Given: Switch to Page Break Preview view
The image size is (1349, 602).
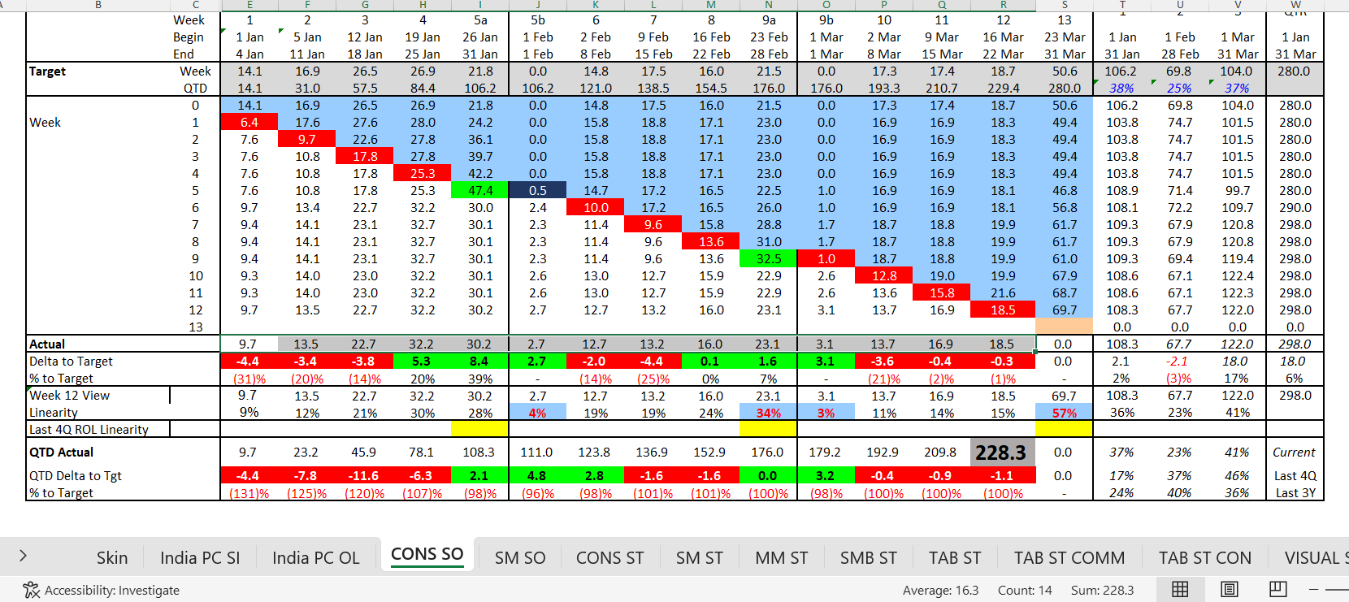Looking at the screenshot, I should click(1278, 590).
